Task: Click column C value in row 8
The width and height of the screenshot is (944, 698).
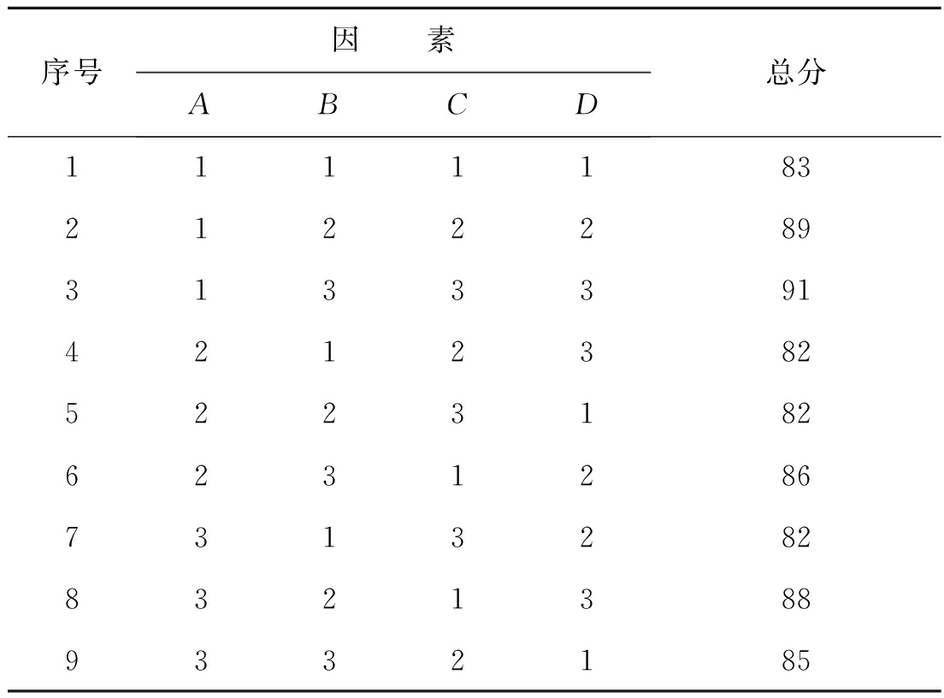Action: point(457,600)
